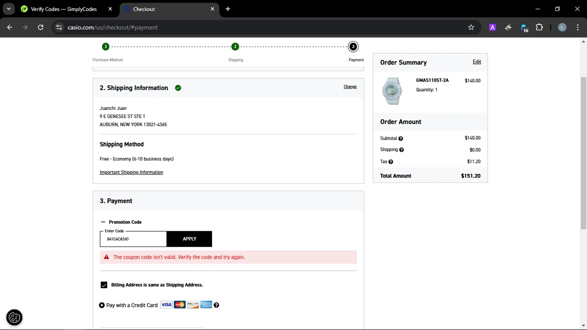Screen dimensions: 587x330
Task: Go to step 2 Shipping
Action: click(x=235, y=47)
